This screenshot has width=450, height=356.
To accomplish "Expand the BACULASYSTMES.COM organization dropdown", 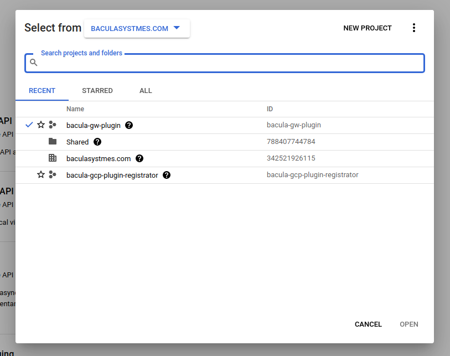I will click(137, 28).
